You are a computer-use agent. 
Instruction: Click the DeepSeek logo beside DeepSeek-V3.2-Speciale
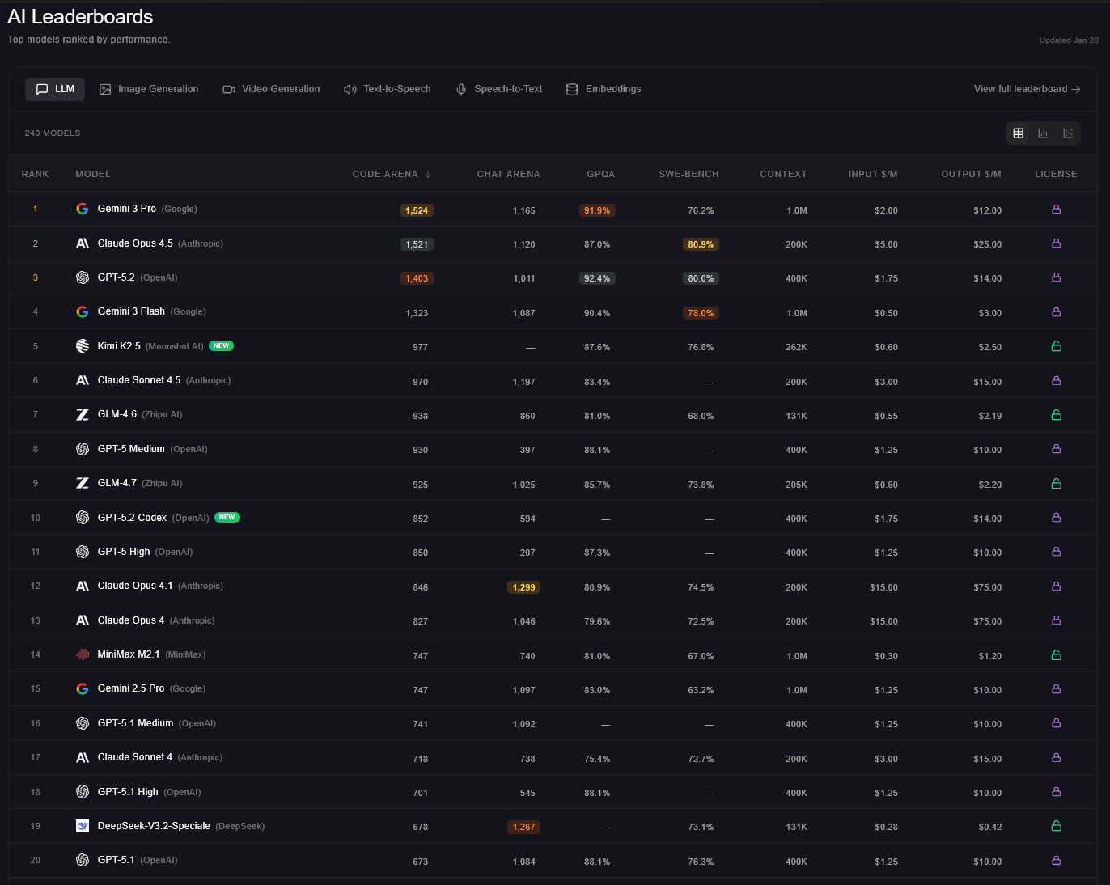pos(83,826)
